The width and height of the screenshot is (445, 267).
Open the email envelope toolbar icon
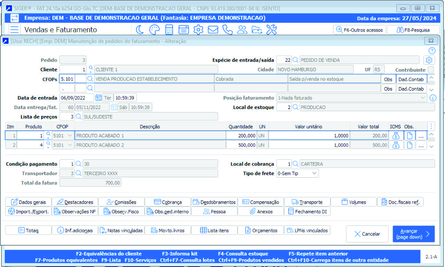click(x=212, y=30)
